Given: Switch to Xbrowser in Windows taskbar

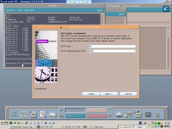Looking at the screenshot, I should click(98, 127).
